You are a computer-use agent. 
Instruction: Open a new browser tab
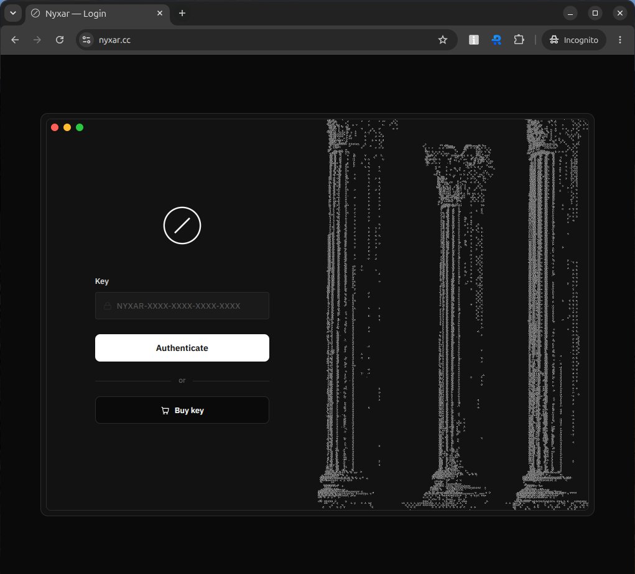click(x=182, y=13)
